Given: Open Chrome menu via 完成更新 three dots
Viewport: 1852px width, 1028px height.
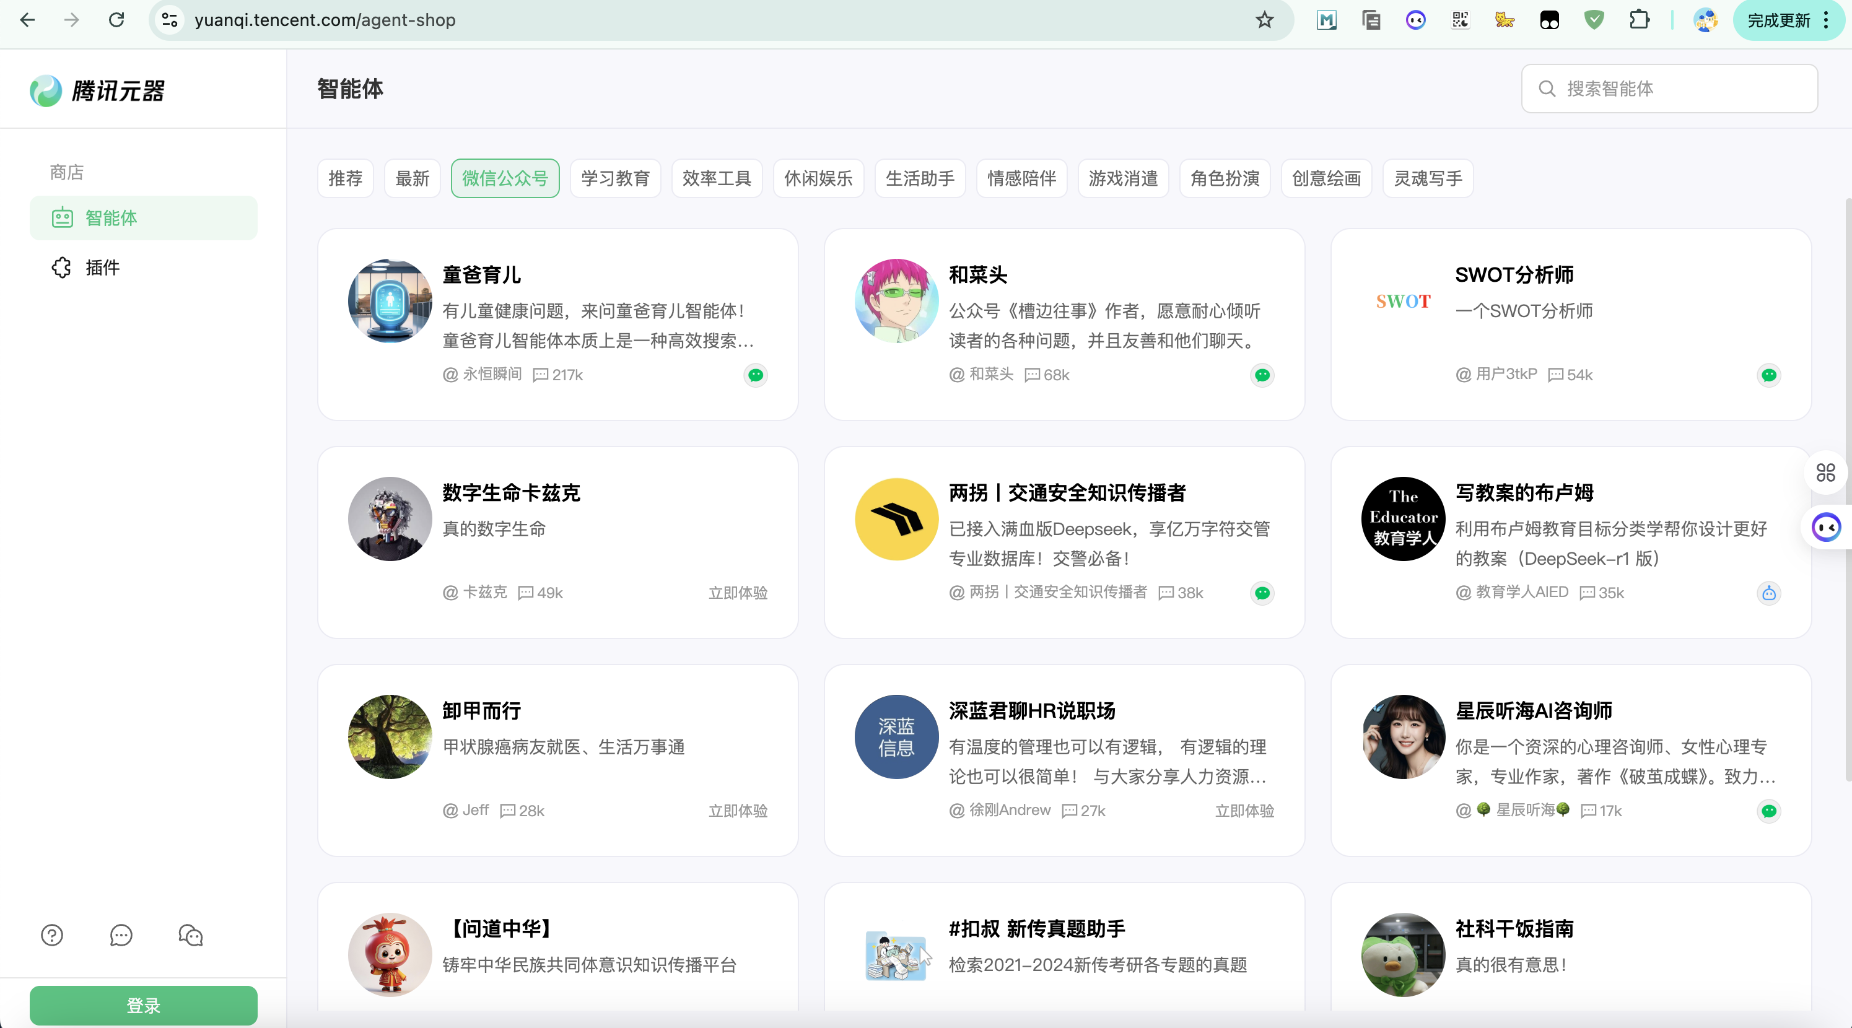Looking at the screenshot, I should point(1826,20).
